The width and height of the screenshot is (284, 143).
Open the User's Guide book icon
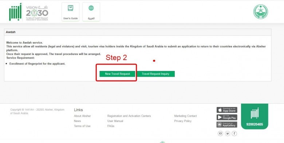pyautogui.click(x=71, y=8)
